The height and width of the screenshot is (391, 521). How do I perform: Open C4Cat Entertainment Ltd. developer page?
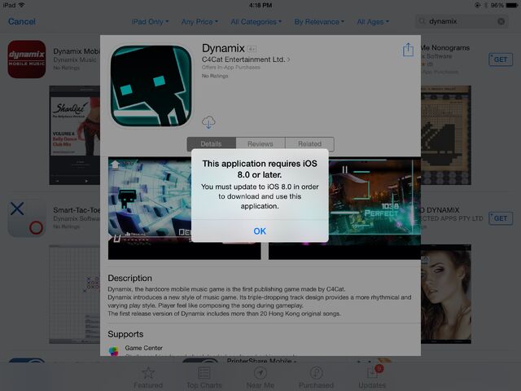click(x=246, y=59)
